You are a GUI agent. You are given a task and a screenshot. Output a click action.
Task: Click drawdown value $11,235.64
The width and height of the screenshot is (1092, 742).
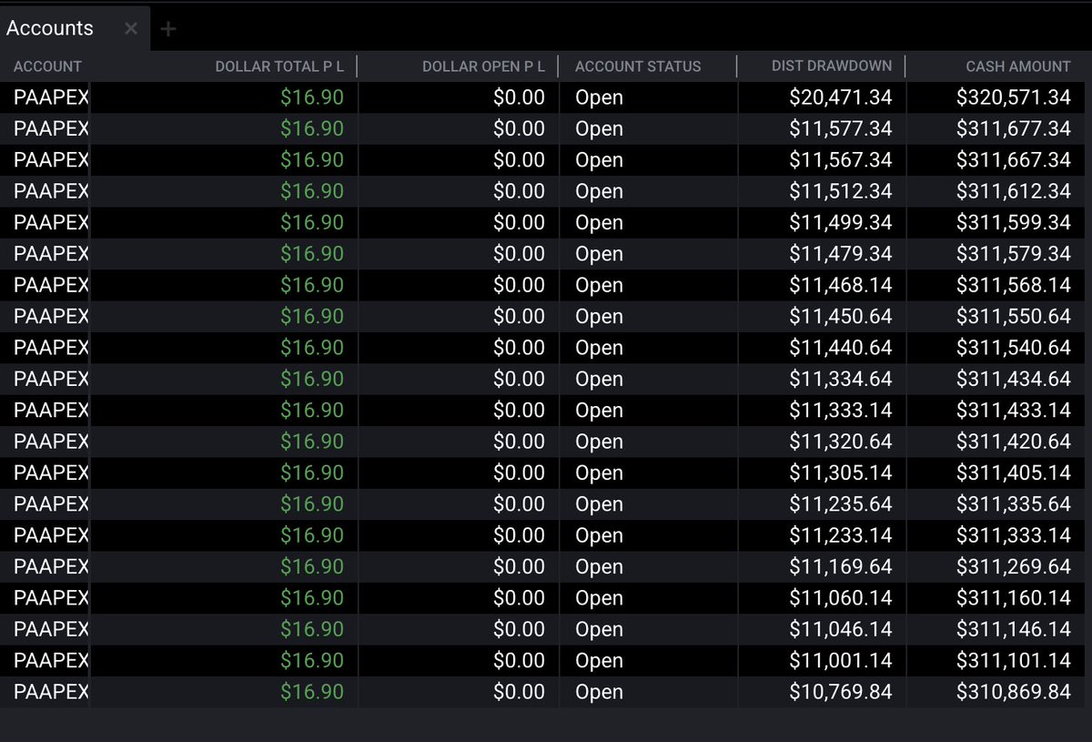841,504
